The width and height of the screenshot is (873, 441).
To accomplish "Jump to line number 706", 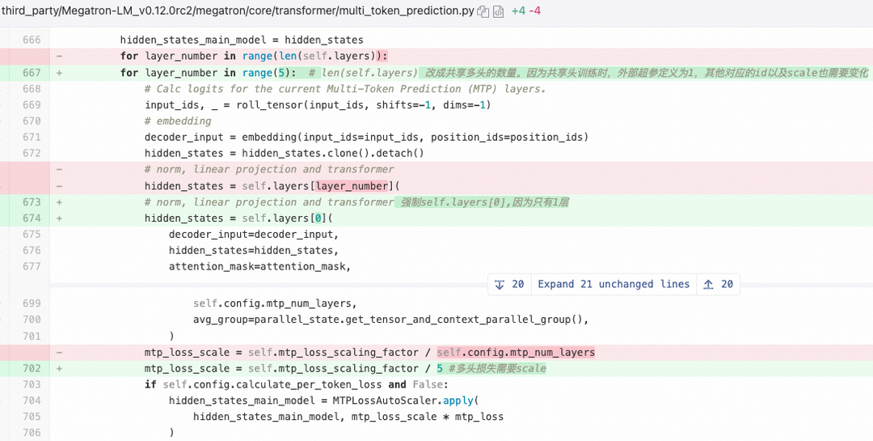I will [32, 433].
